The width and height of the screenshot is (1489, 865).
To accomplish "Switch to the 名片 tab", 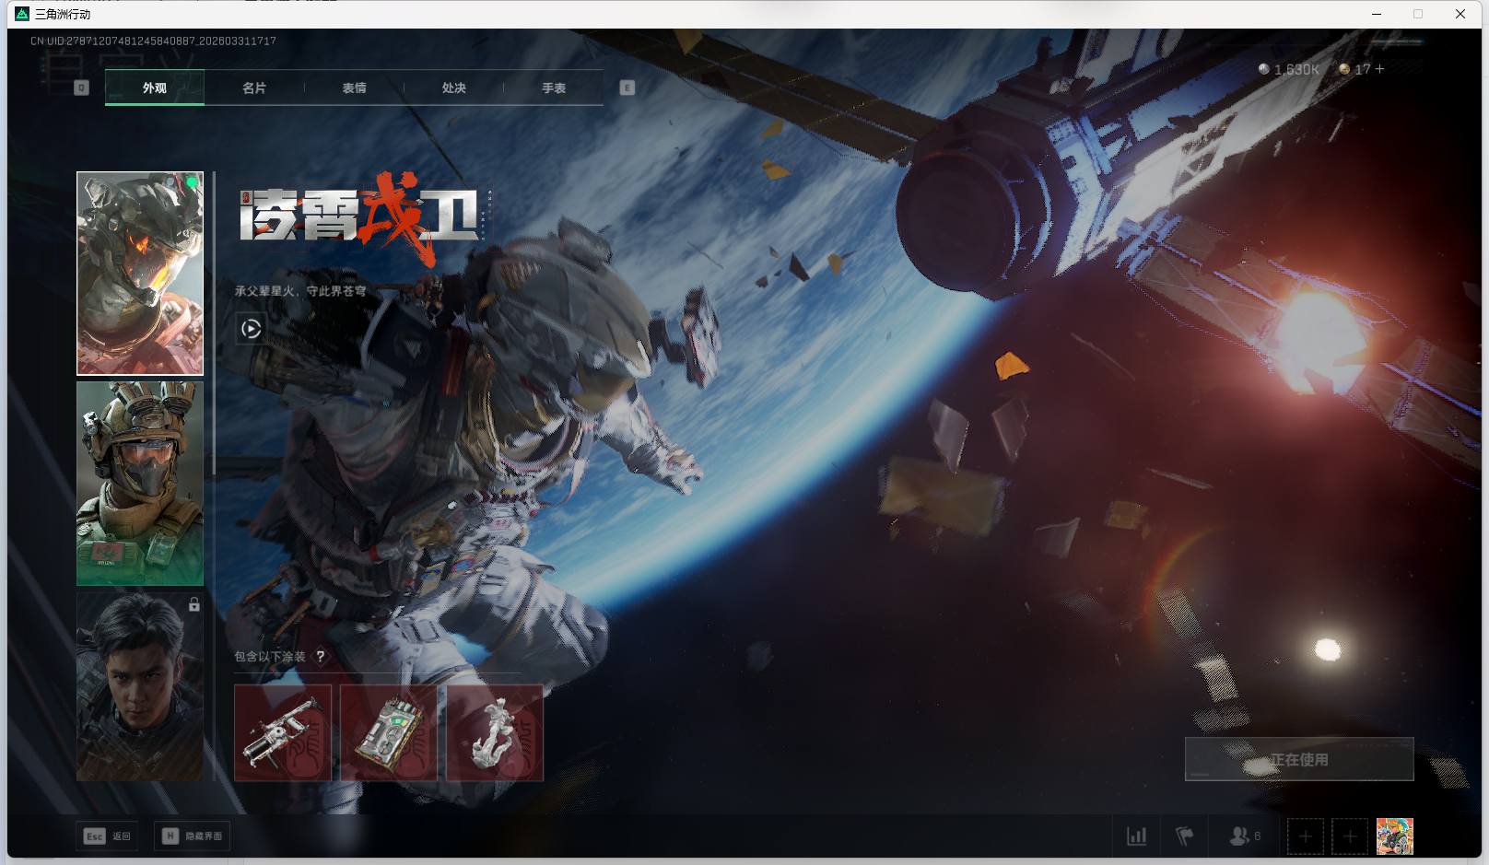I will (254, 88).
